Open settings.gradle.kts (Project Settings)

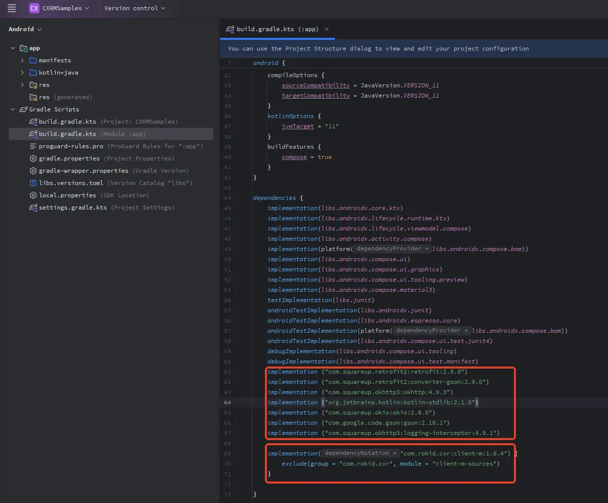(107, 208)
